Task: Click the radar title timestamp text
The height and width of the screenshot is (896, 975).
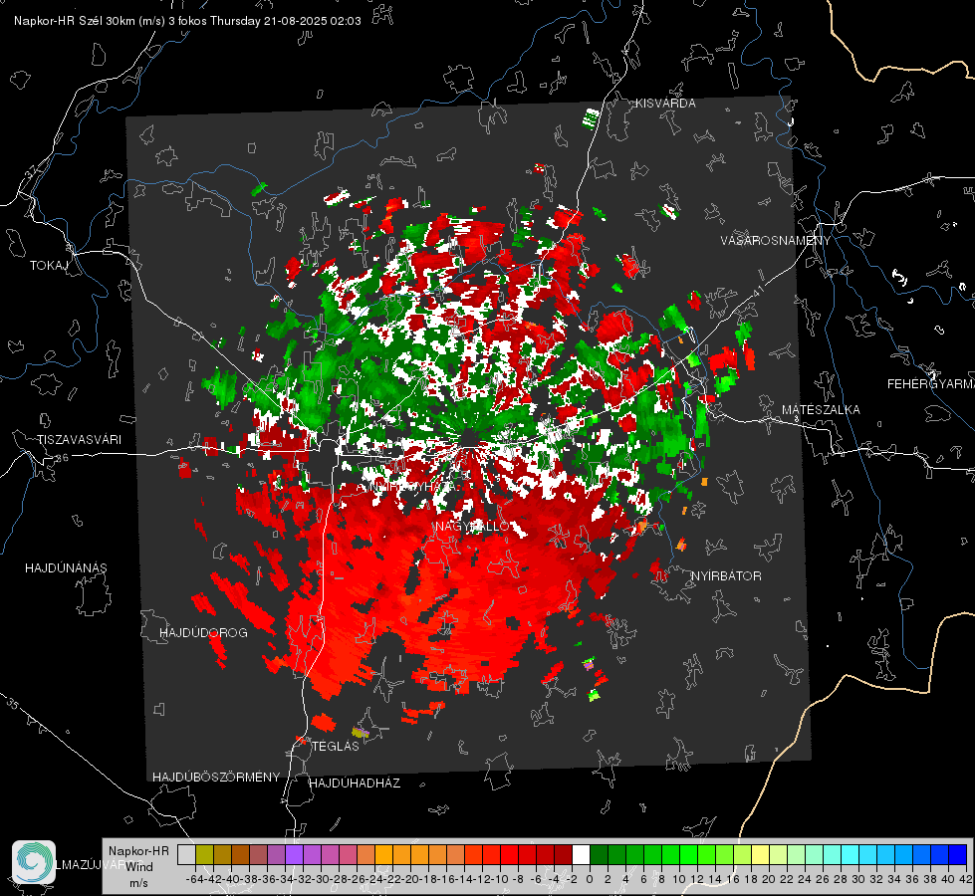Action: point(187,21)
